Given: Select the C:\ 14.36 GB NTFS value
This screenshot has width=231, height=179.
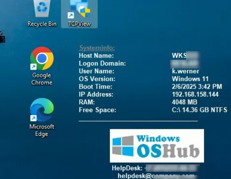Looking at the screenshot, I should (200, 110).
